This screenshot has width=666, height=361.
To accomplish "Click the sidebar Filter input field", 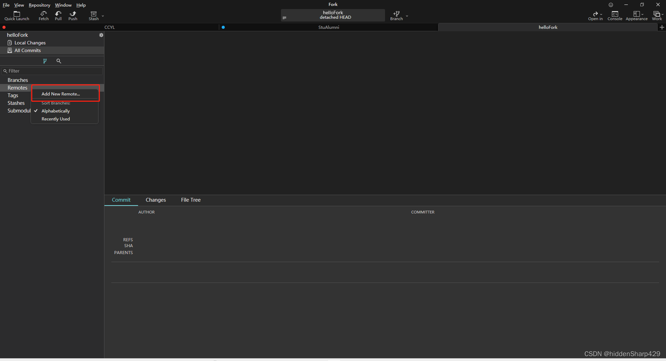I will (52, 71).
